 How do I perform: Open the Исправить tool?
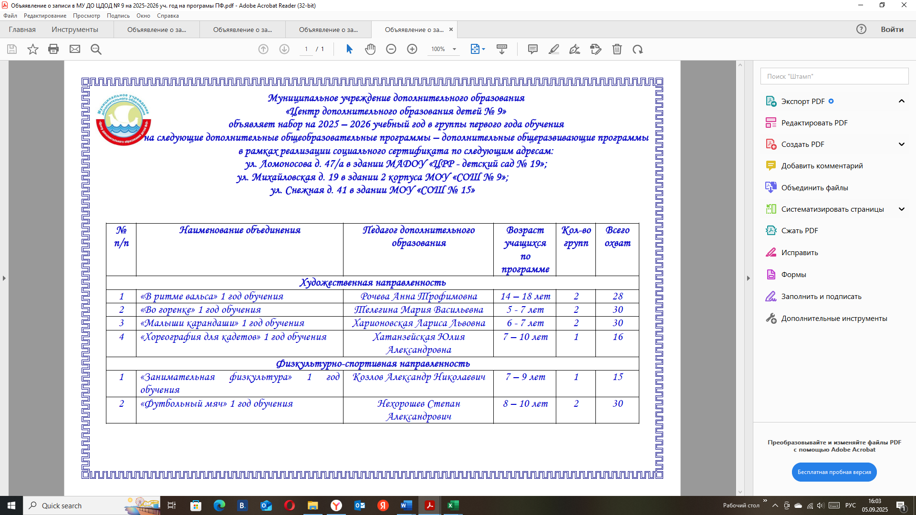click(792, 252)
